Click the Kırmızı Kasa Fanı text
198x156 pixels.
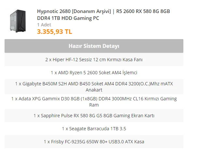(125, 60)
